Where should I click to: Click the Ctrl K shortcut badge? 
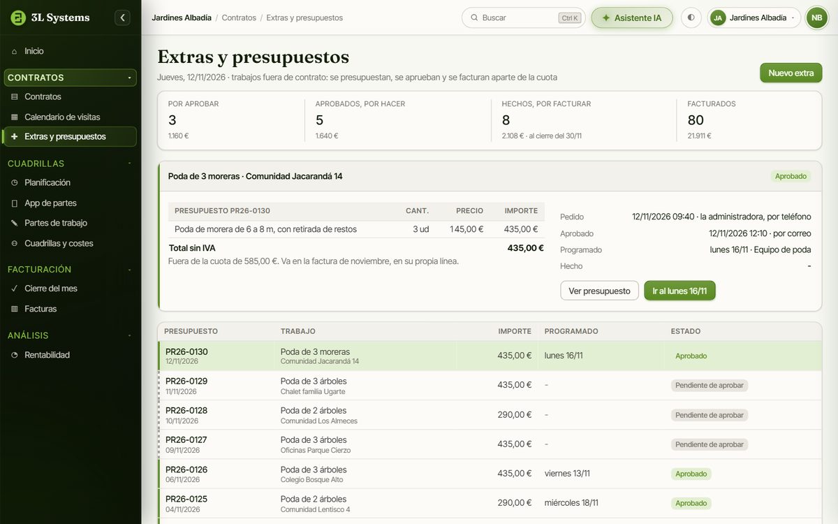coord(570,17)
